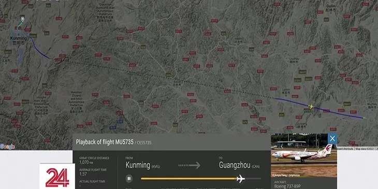Viewport: 378px width, 189px height.
Task: Select the airplane handle on playback slider
Action: click(241, 179)
